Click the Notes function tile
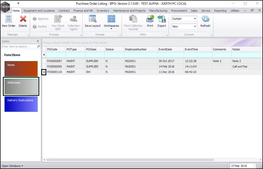This screenshot has width=263, height=169. [21, 69]
